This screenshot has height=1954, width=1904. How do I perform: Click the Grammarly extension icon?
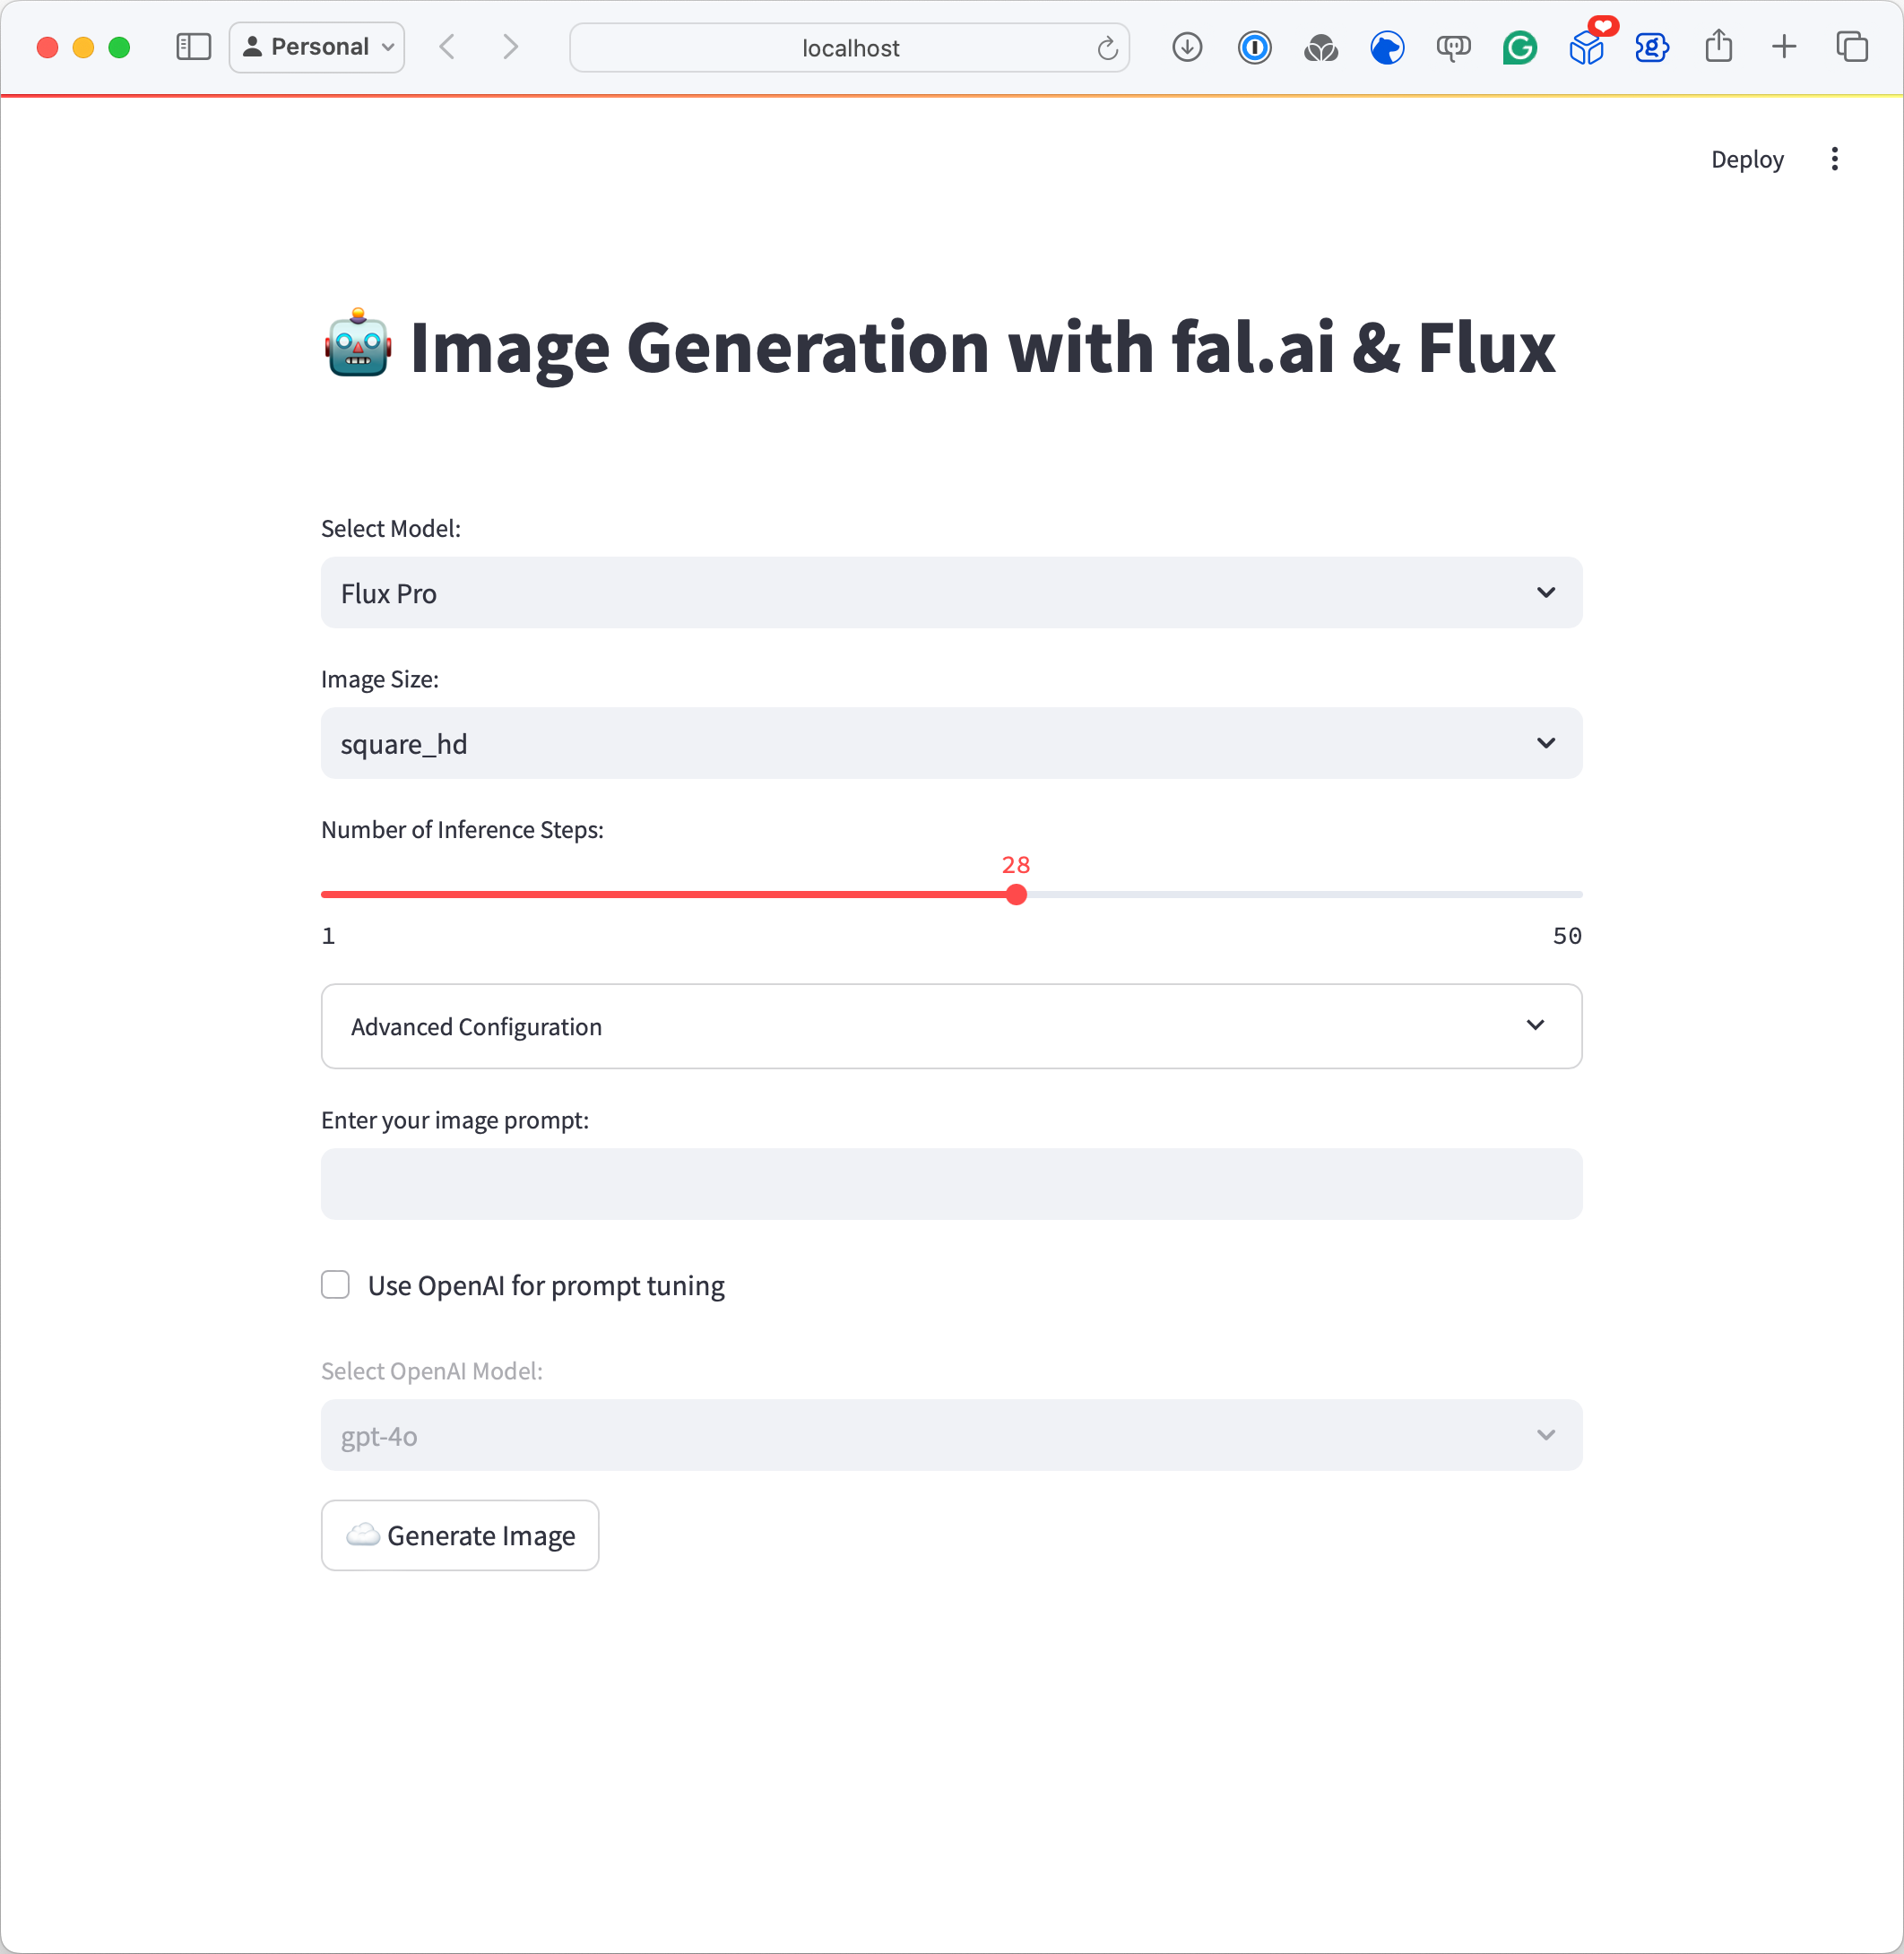tap(1519, 47)
